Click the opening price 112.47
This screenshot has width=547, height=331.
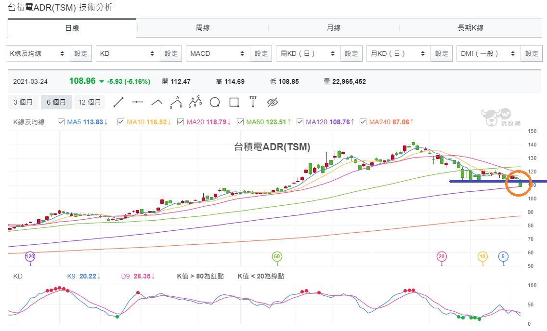(181, 82)
